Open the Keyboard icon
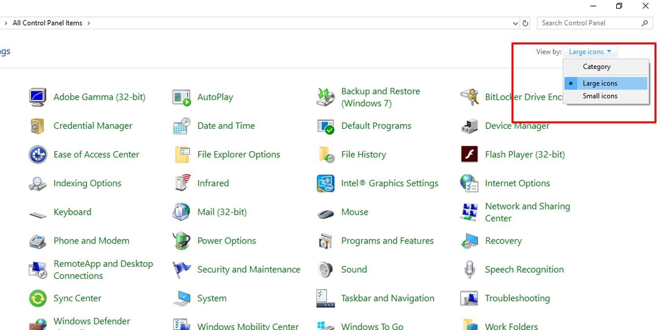 pyautogui.click(x=38, y=215)
